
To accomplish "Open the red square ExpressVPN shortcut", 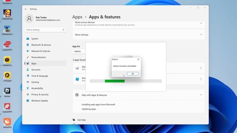I will (x=7, y=108).
